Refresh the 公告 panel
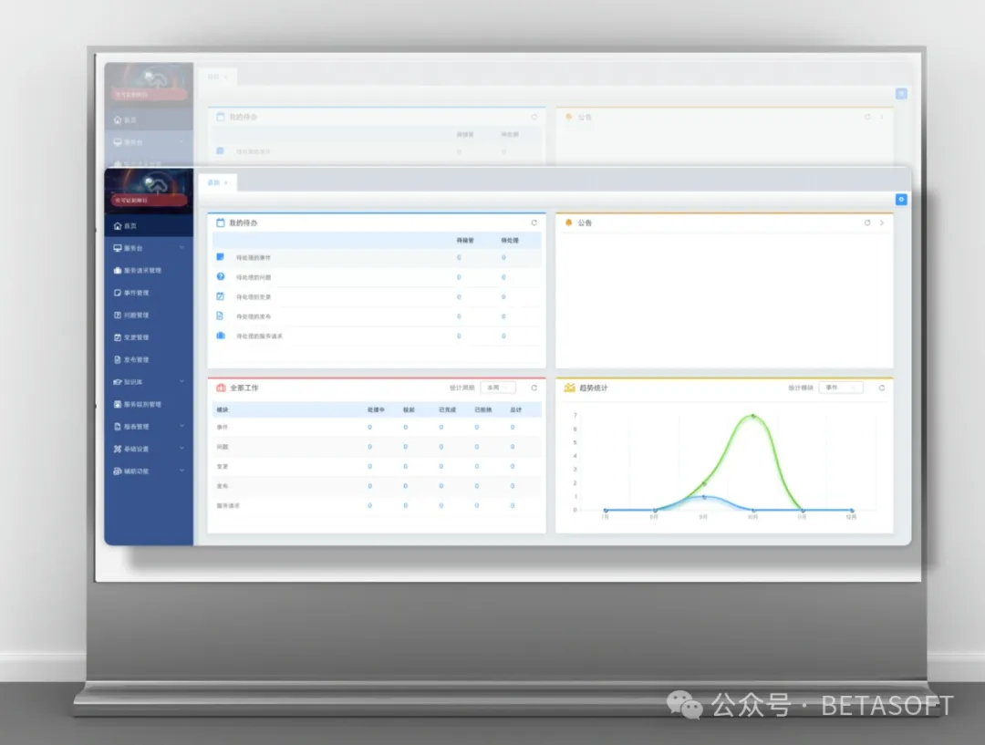The width and height of the screenshot is (985, 745). coord(867,222)
